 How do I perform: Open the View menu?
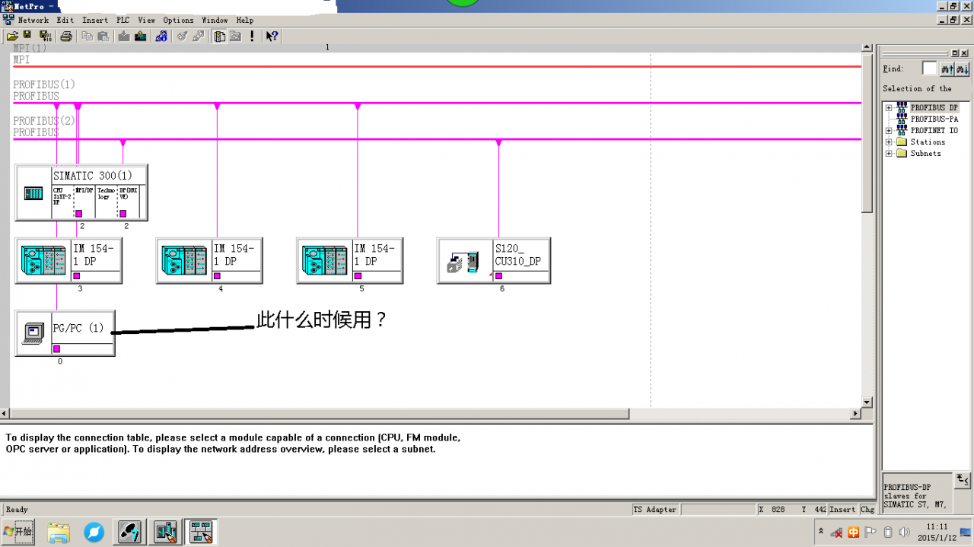tap(147, 21)
